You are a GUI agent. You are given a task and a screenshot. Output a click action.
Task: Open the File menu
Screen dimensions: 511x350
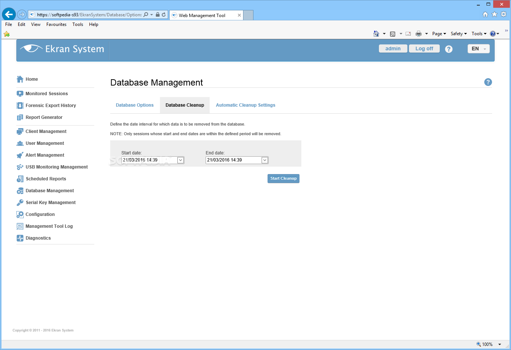point(9,24)
